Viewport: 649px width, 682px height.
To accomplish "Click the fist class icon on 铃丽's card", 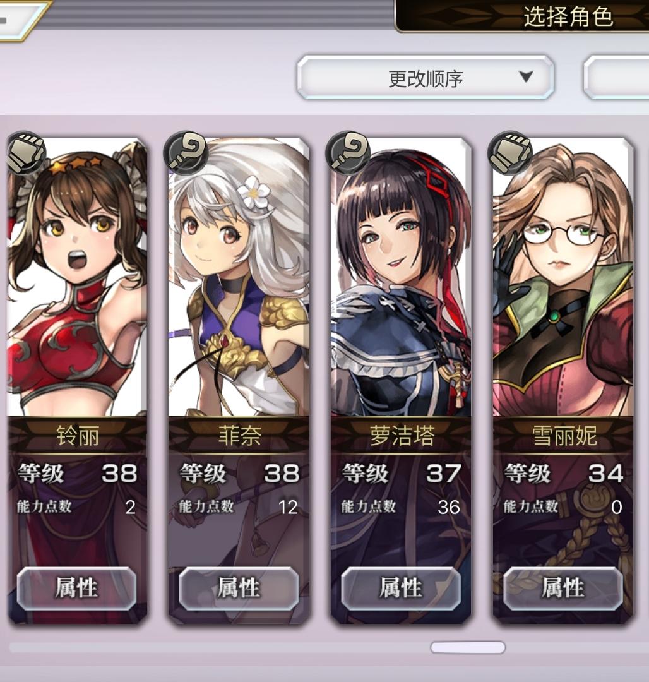I will (26, 152).
